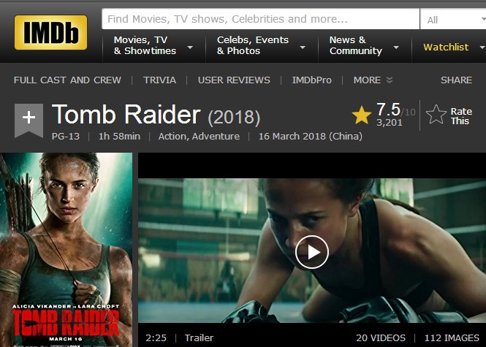Click the search input field
The width and height of the screenshot is (486, 347).
pos(261,19)
